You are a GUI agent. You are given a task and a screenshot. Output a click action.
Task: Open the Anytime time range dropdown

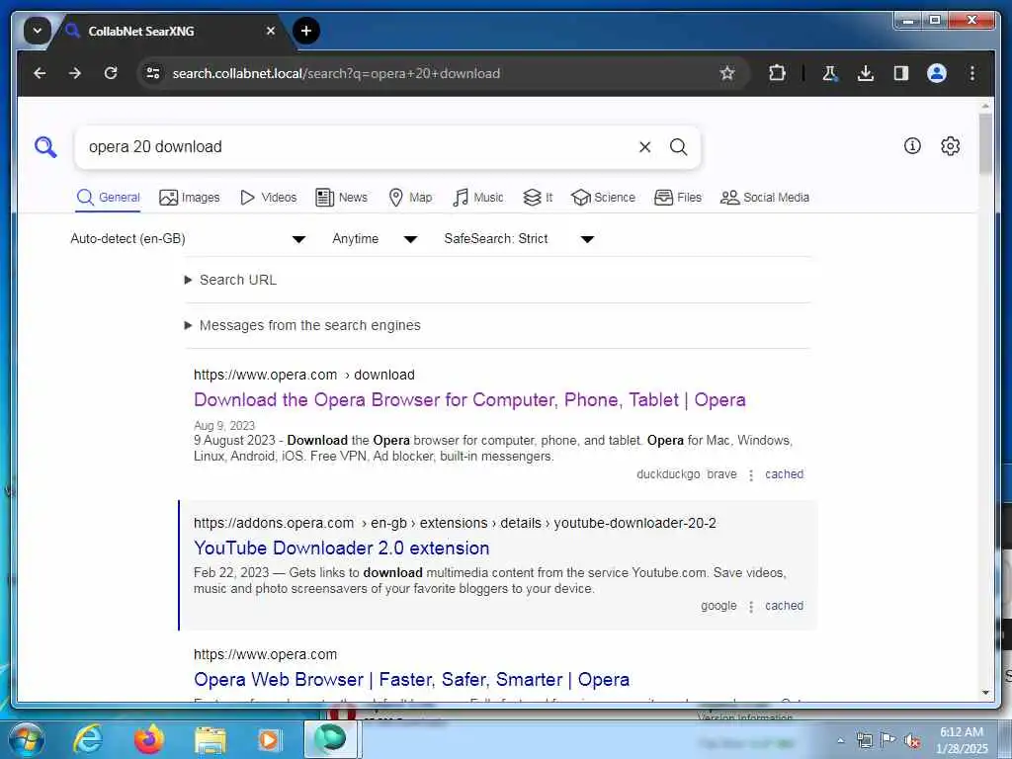(x=375, y=239)
